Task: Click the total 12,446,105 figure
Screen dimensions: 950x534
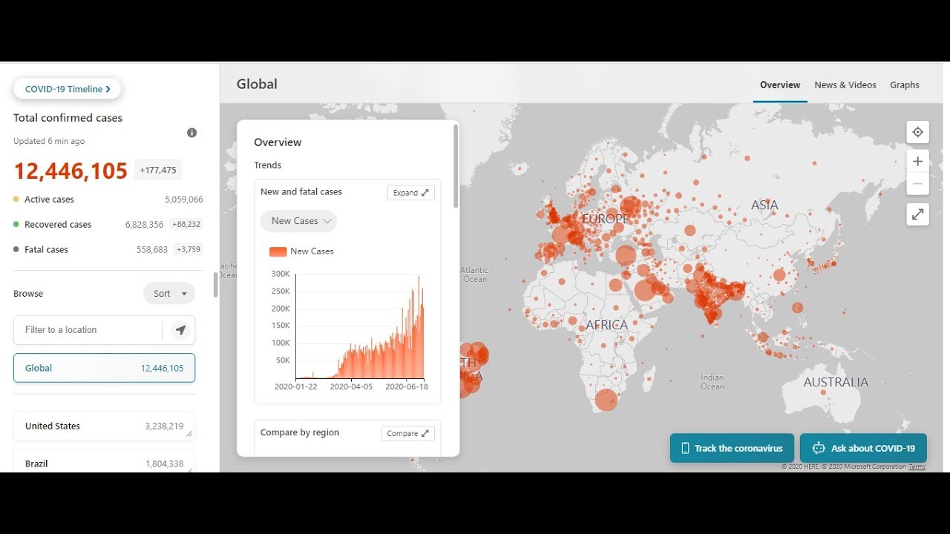Action: [x=71, y=171]
